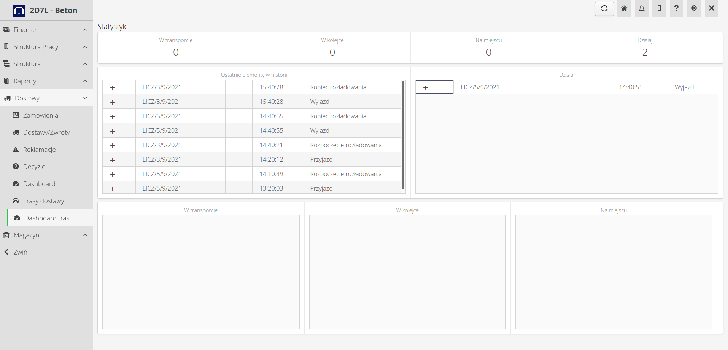Open help question mark icon

click(676, 8)
